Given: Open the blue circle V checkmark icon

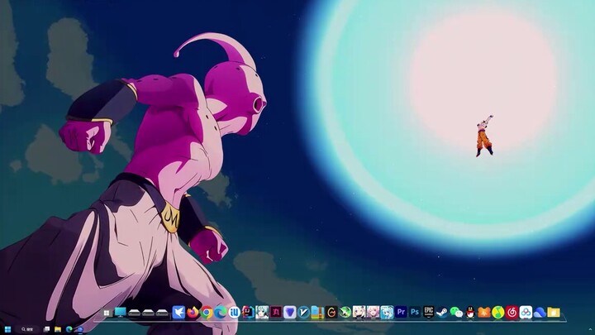Looking at the screenshot, I should (x=303, y=312).
